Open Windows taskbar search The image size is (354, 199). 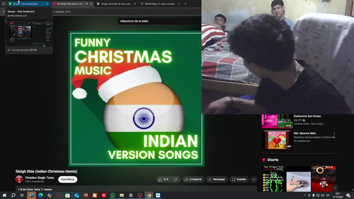pyautogui.click(x=13, y=195)
